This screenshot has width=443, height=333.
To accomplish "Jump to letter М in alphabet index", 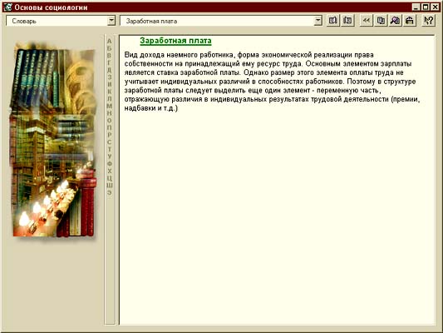I will click(110, 106).
